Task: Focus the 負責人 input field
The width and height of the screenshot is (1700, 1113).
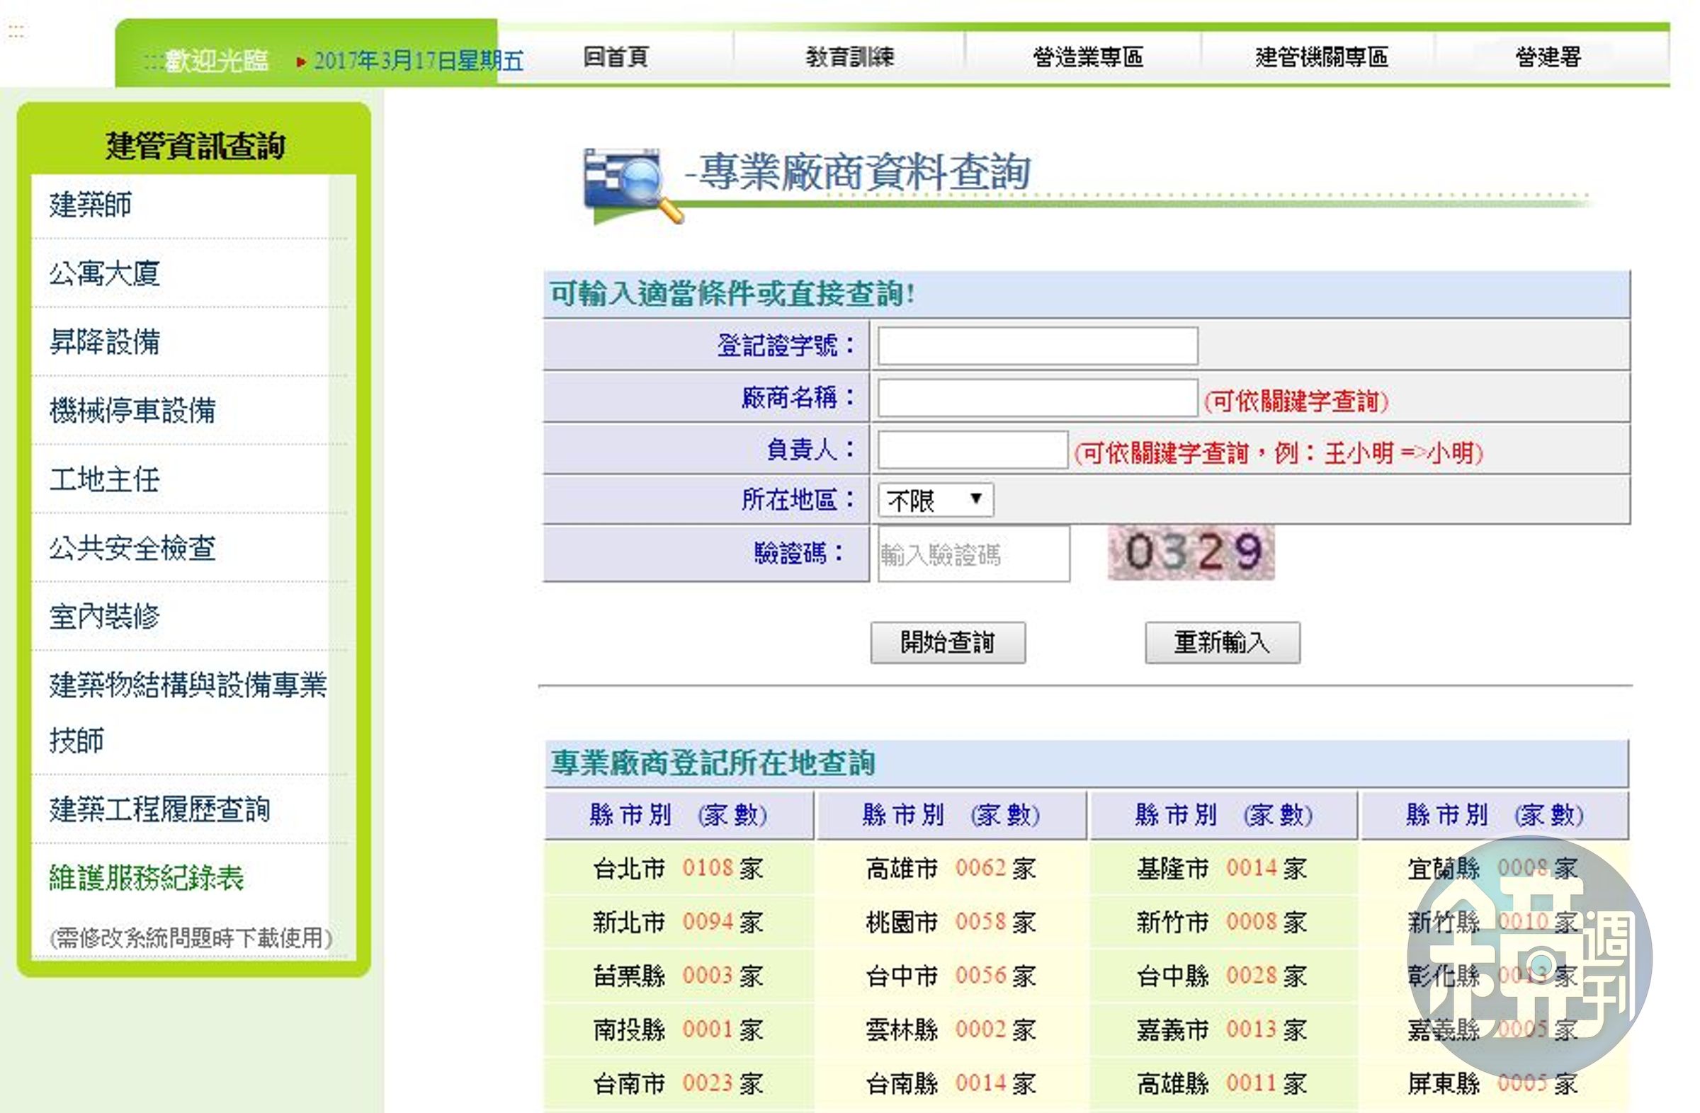Action: pyautogui.click(x=972, y=450)
